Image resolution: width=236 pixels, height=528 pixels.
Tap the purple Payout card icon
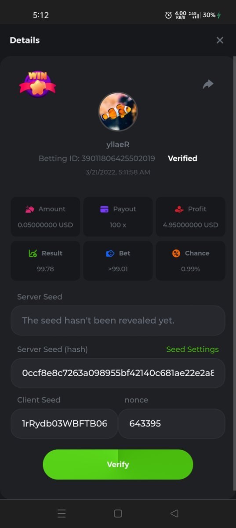coord(104,209)
